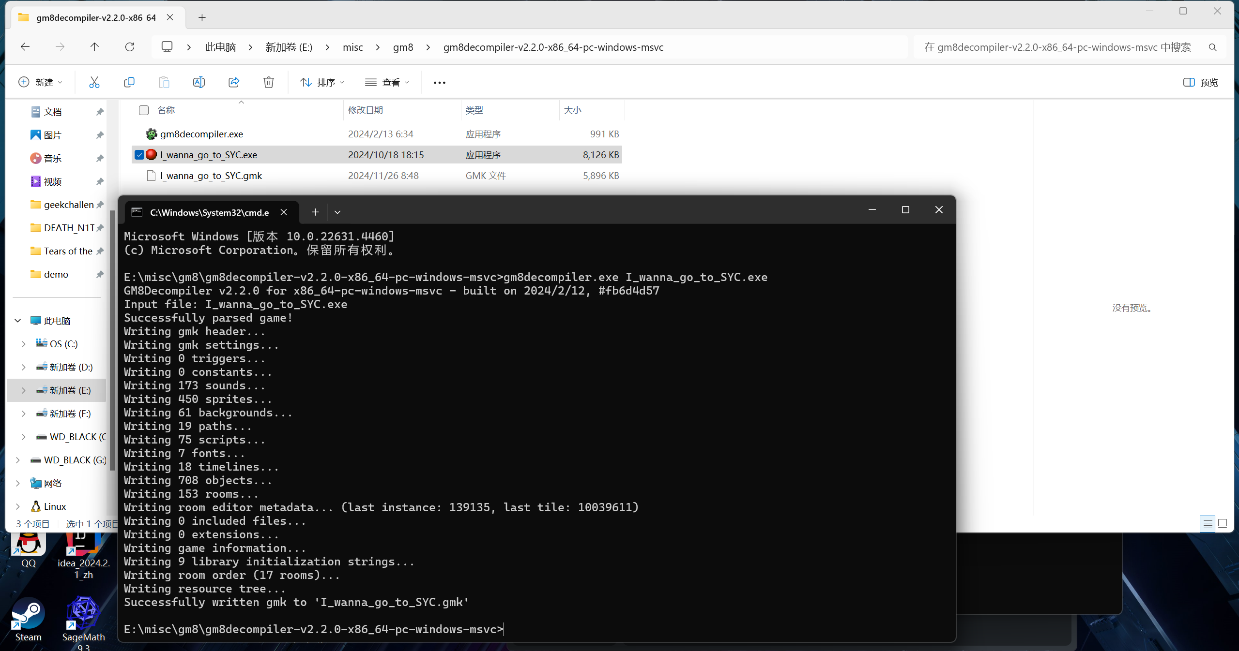1239x651 pixels.
Task: Unpin 视频 with its pin icon
Action: 100,181
